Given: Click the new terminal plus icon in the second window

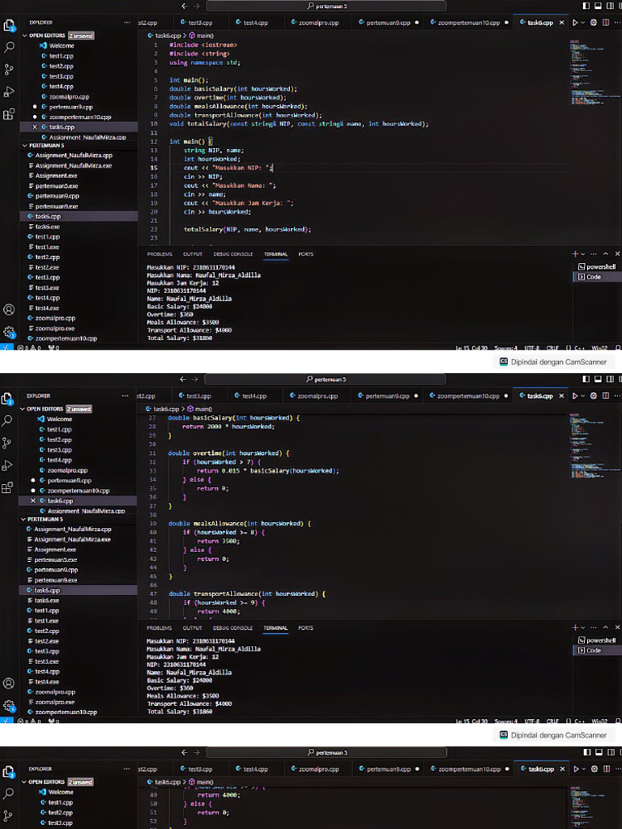Looking at the screenshot, I should (x=576, y=627).
